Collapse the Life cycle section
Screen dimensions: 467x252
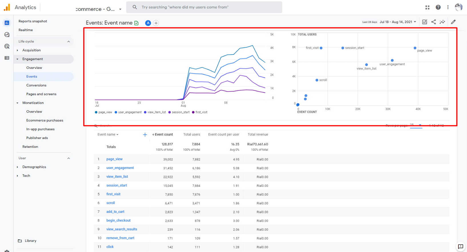[x=69, y=42]
